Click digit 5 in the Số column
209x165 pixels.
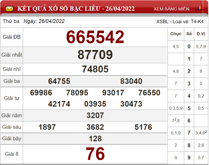189,108
